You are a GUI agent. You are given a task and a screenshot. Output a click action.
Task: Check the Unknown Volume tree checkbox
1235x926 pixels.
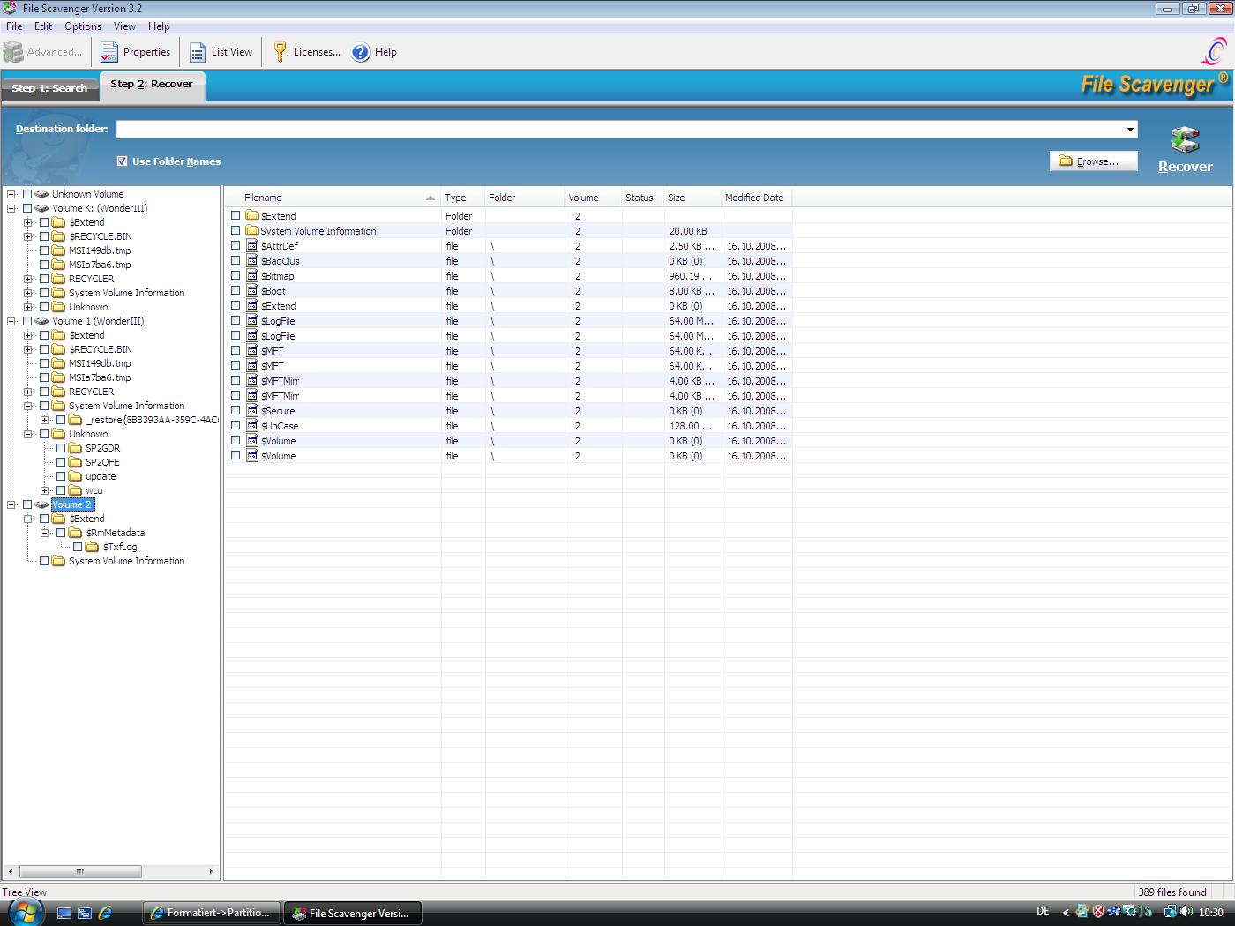click(x=27, y=194)
